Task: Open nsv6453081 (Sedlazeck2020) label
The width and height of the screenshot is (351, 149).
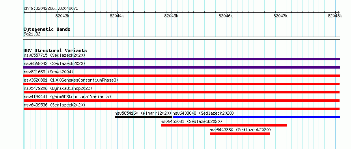Action: [191, 121]
